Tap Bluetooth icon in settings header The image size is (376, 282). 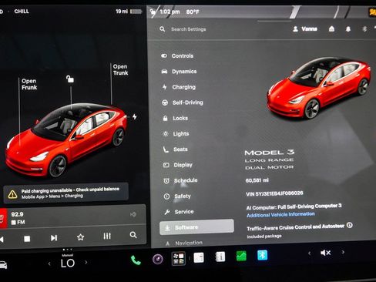click(x=364, y=29)
